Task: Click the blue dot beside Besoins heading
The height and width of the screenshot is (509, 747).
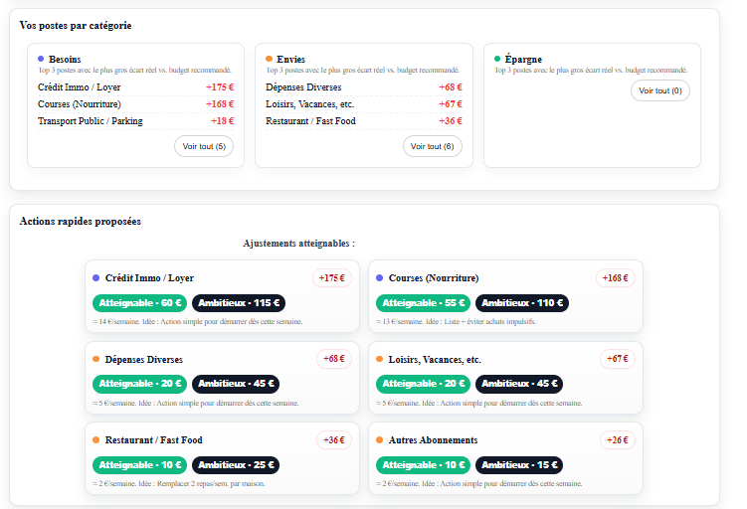Action: 41,60
